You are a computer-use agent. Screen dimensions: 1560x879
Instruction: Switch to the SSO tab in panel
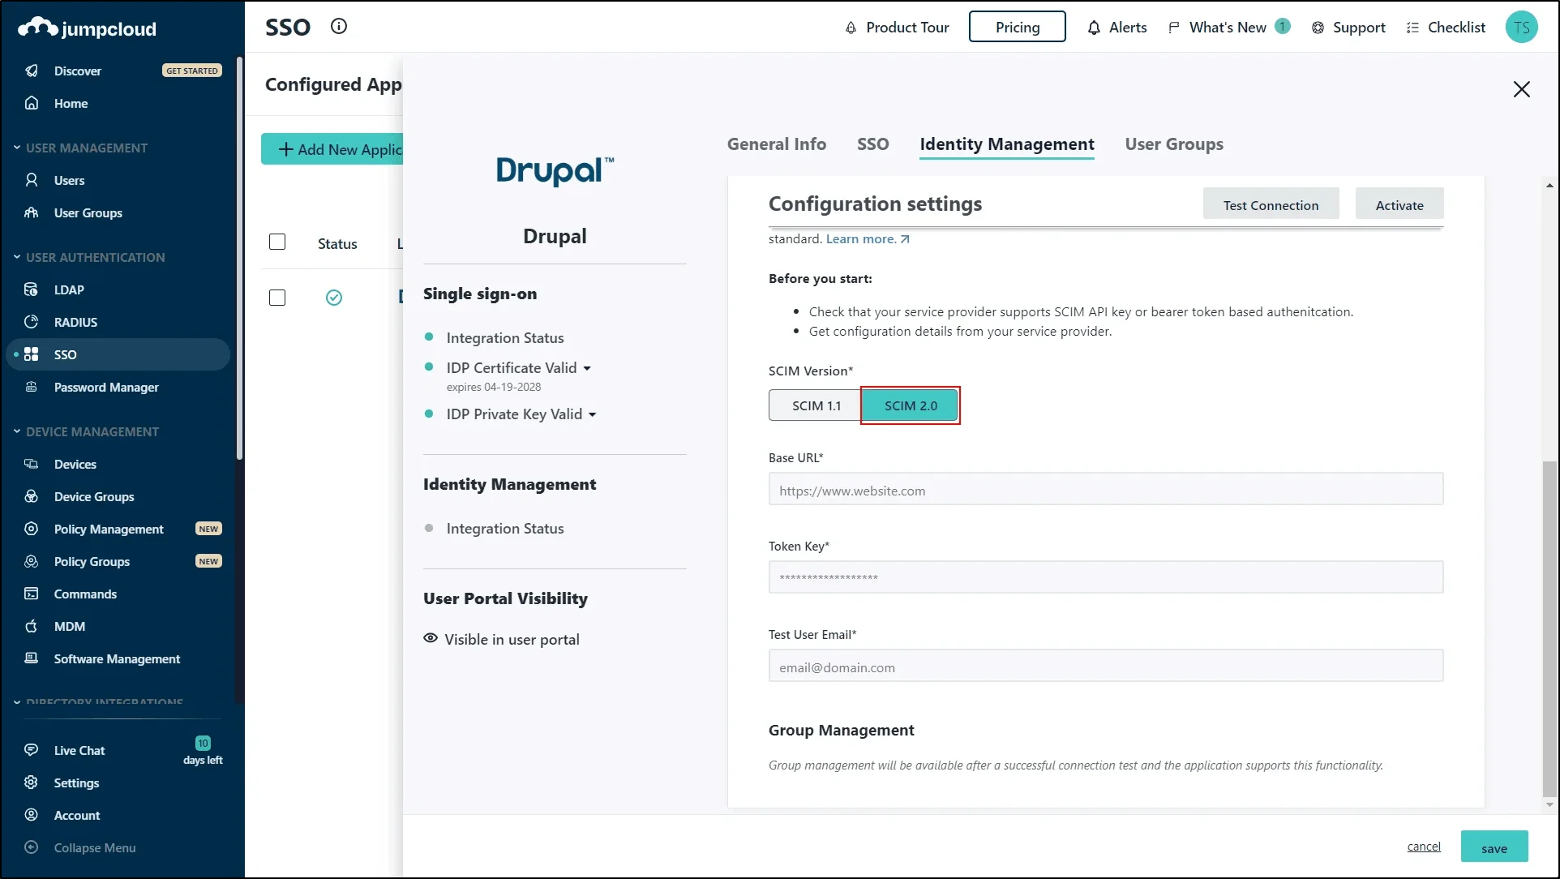click(x=872, y=144)
